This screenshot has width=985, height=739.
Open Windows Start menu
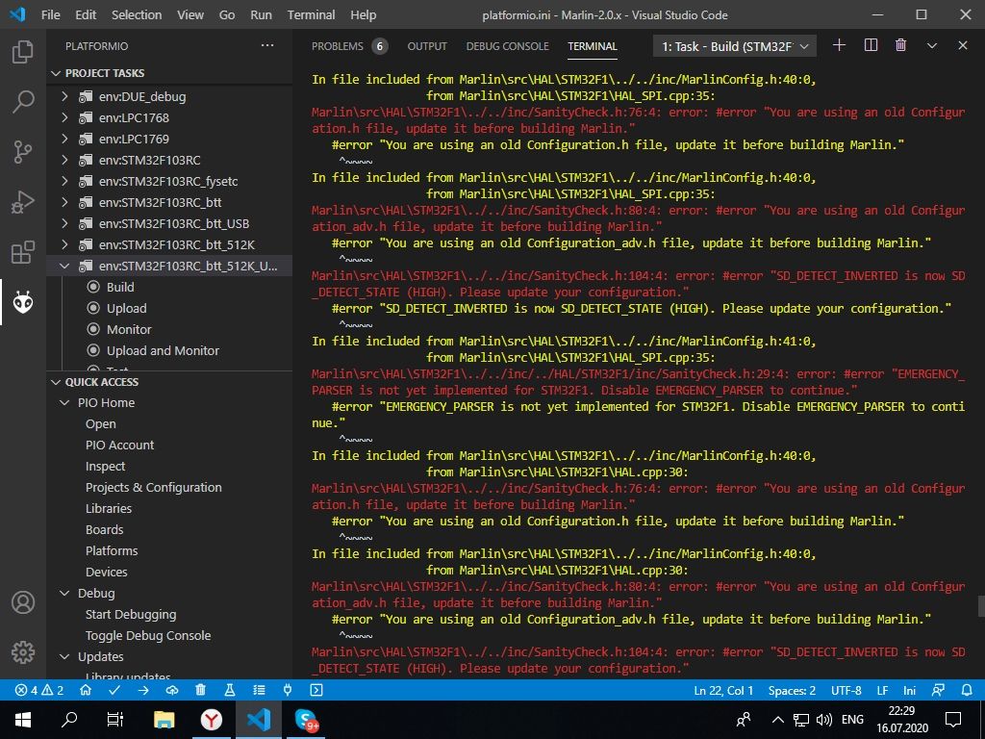click(x=23, y=720)
